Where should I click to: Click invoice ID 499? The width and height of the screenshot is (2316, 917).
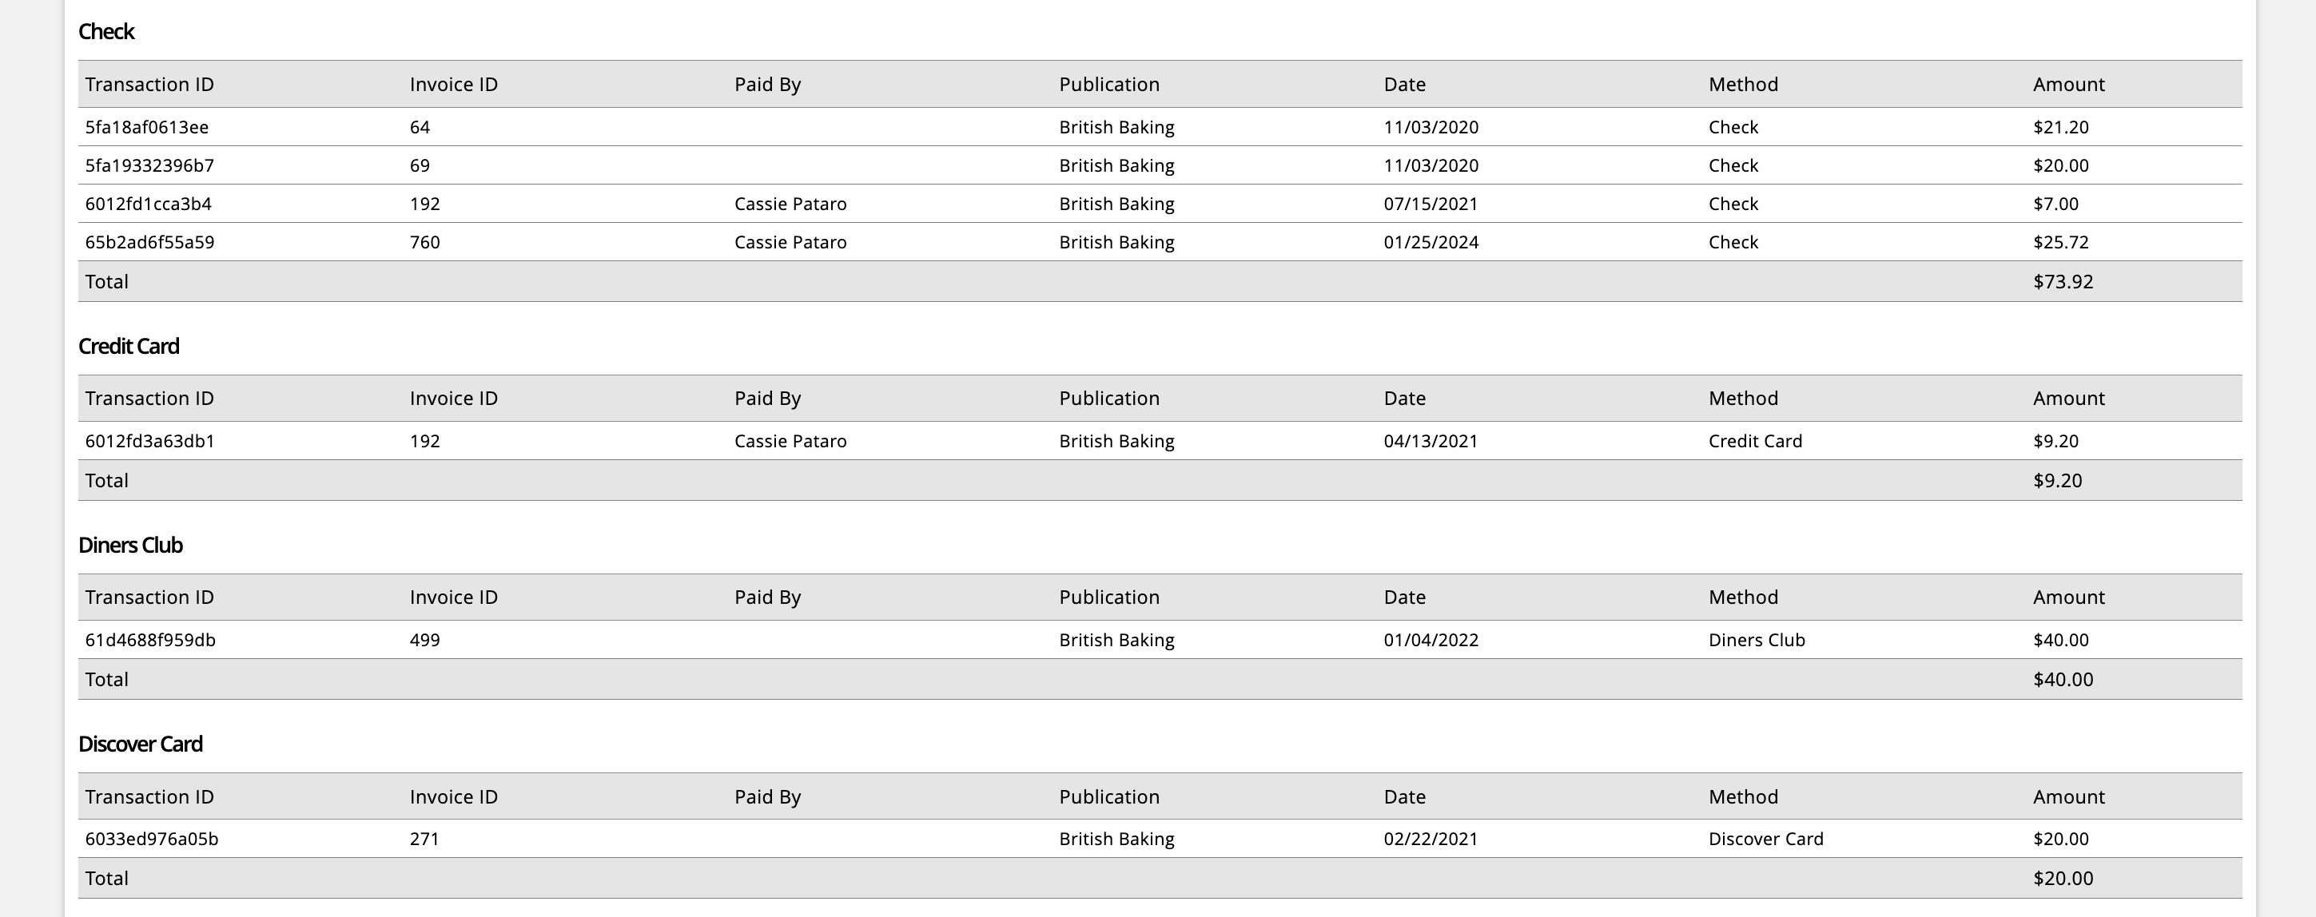coord(424,640)
